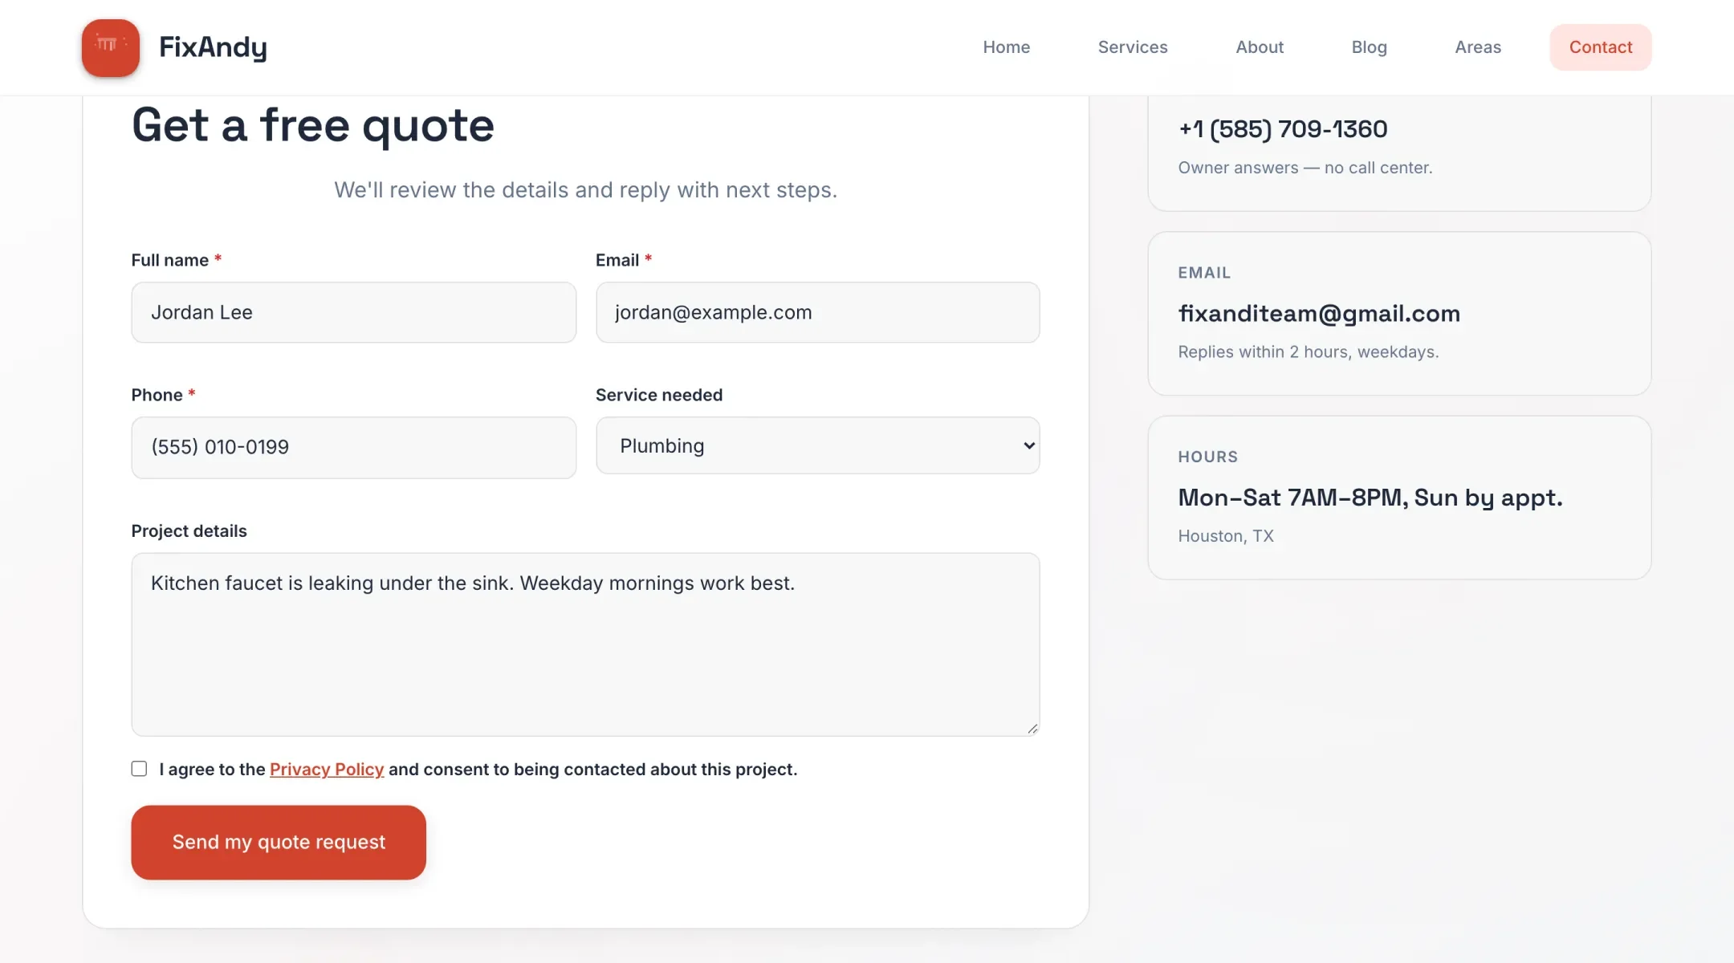Open the Services nav item
Screen dimensions: 1734x963
pos(1133,47)
